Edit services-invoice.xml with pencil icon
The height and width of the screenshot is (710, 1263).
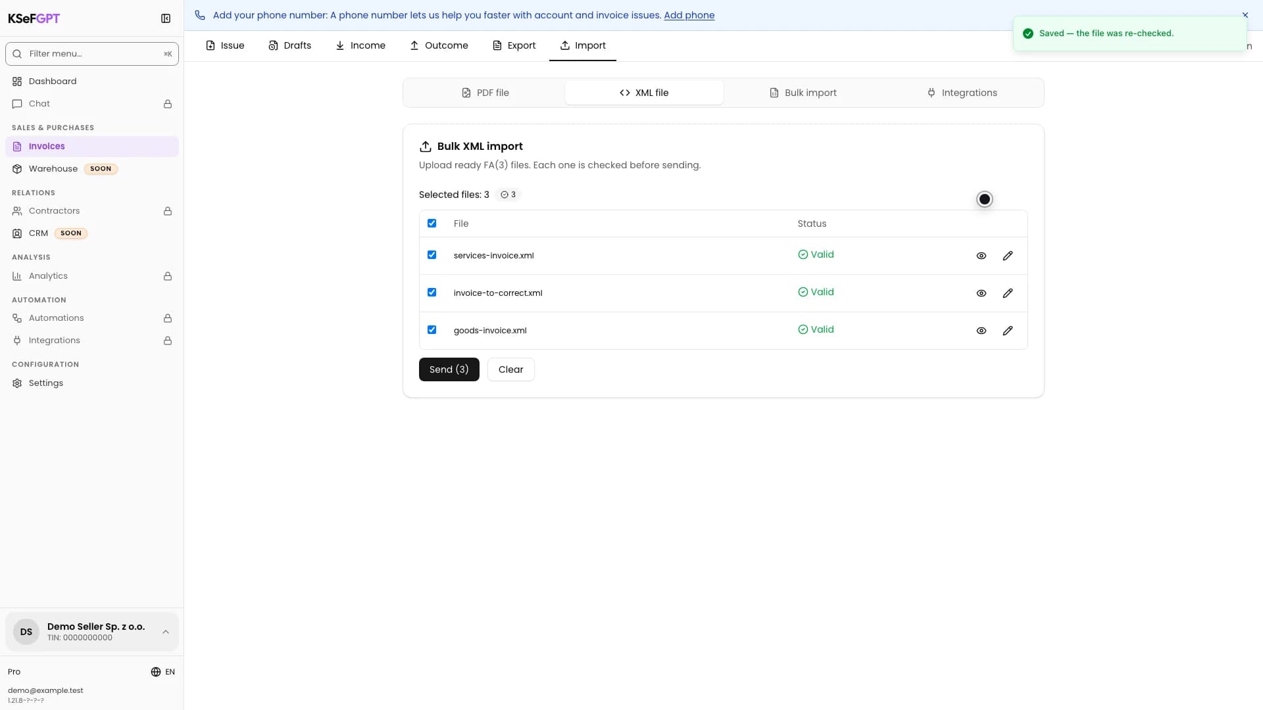1008,256
